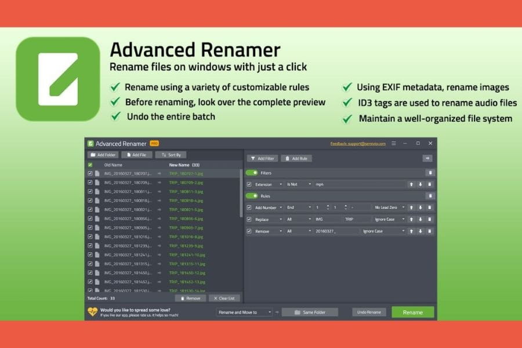Open the Sort By menu
Viewport: 522px width, 348px height.
171,155
